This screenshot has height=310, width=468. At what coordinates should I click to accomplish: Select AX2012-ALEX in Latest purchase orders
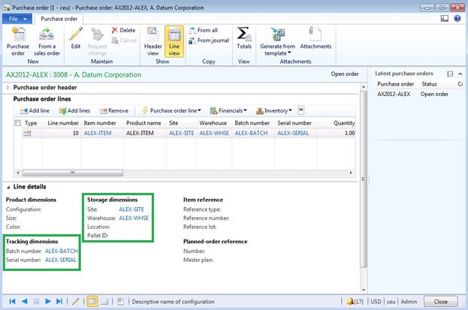click(394, 95)
